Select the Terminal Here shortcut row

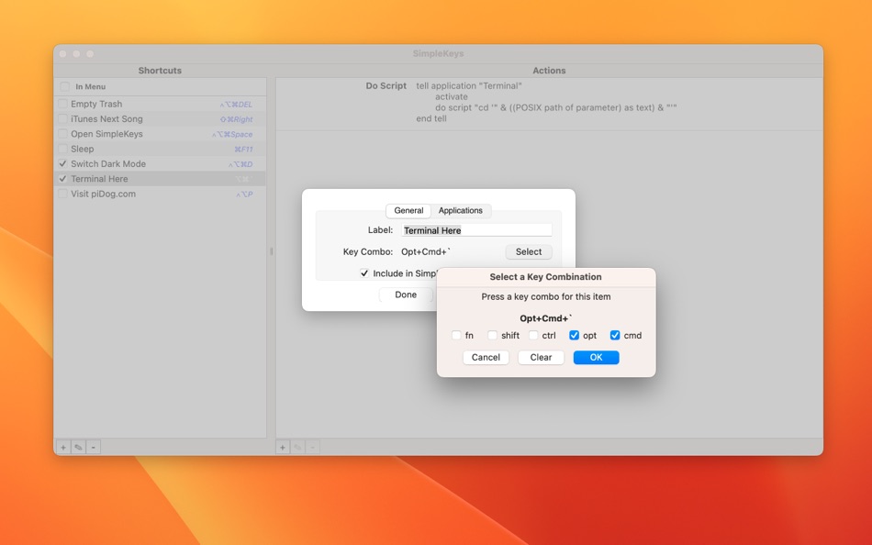tap(160, 179)
